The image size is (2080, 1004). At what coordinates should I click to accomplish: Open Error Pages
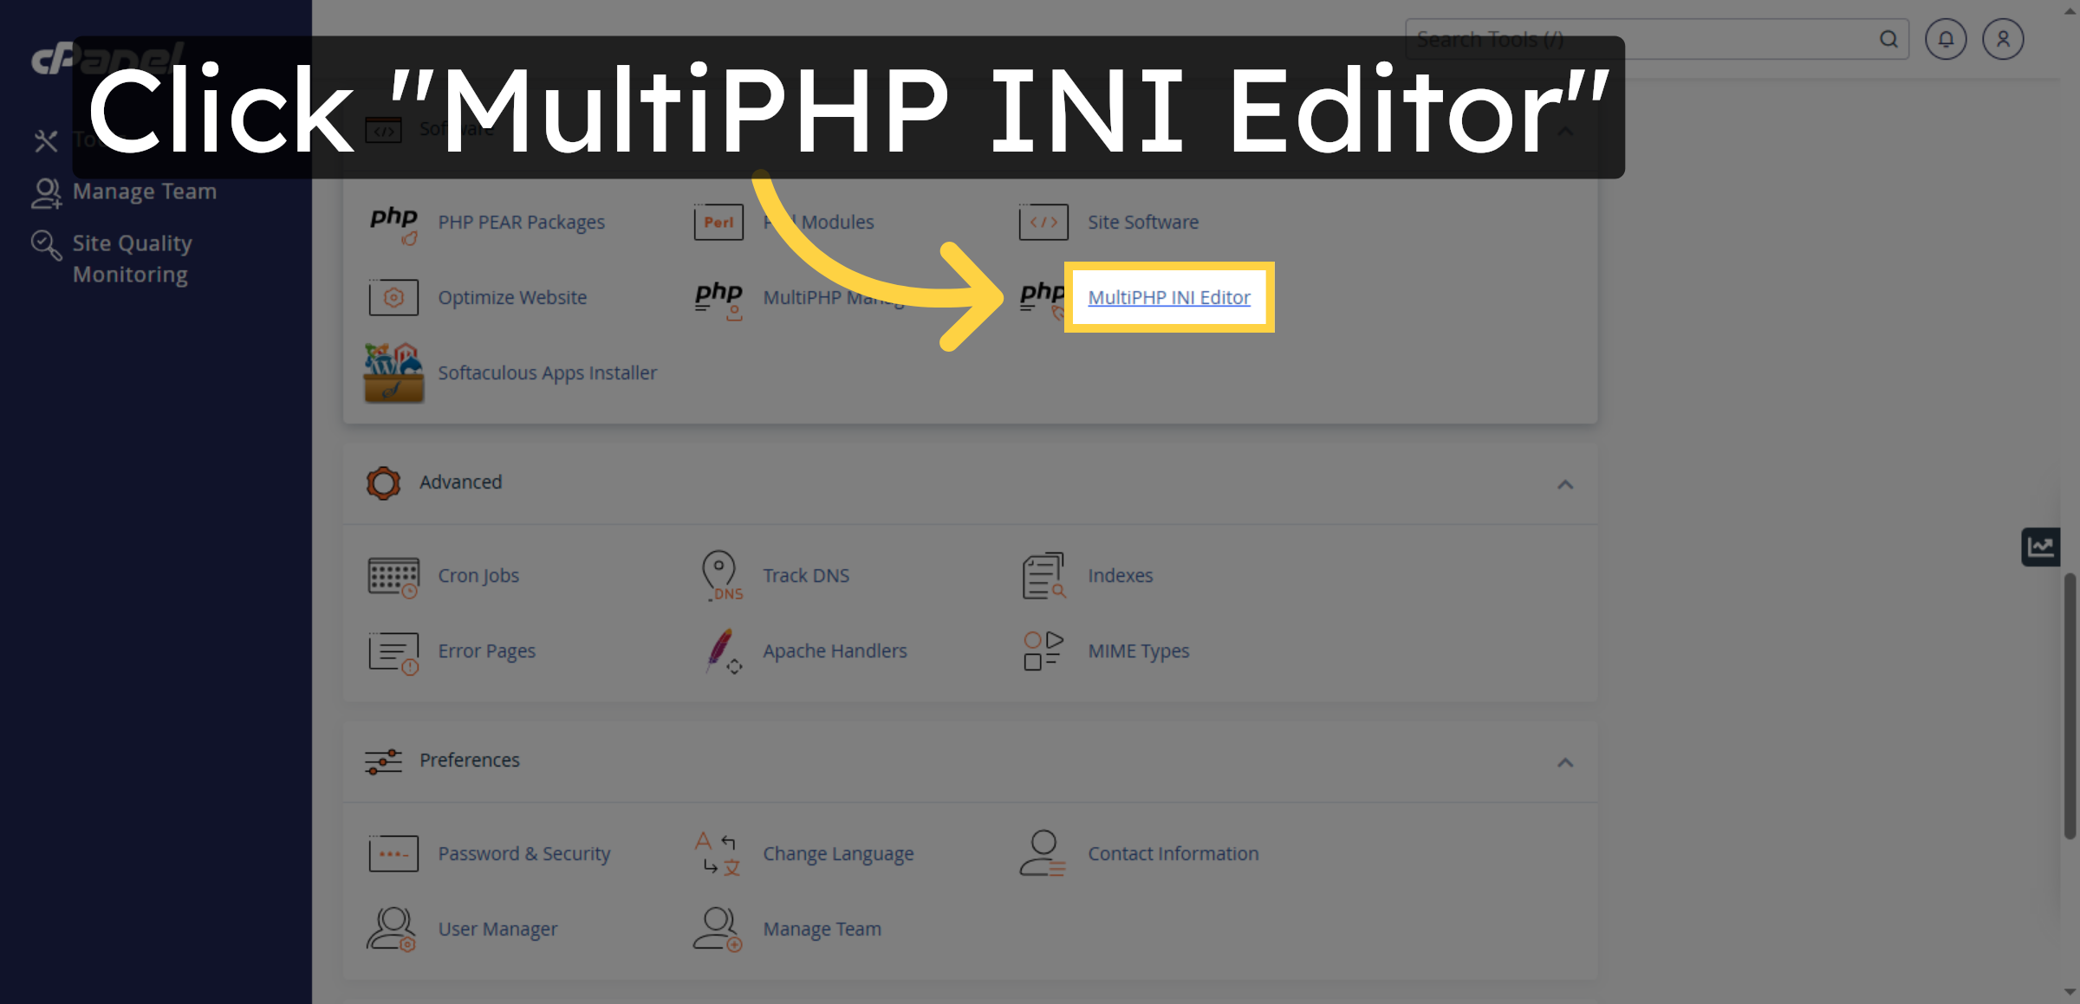[x=485, y=651]
